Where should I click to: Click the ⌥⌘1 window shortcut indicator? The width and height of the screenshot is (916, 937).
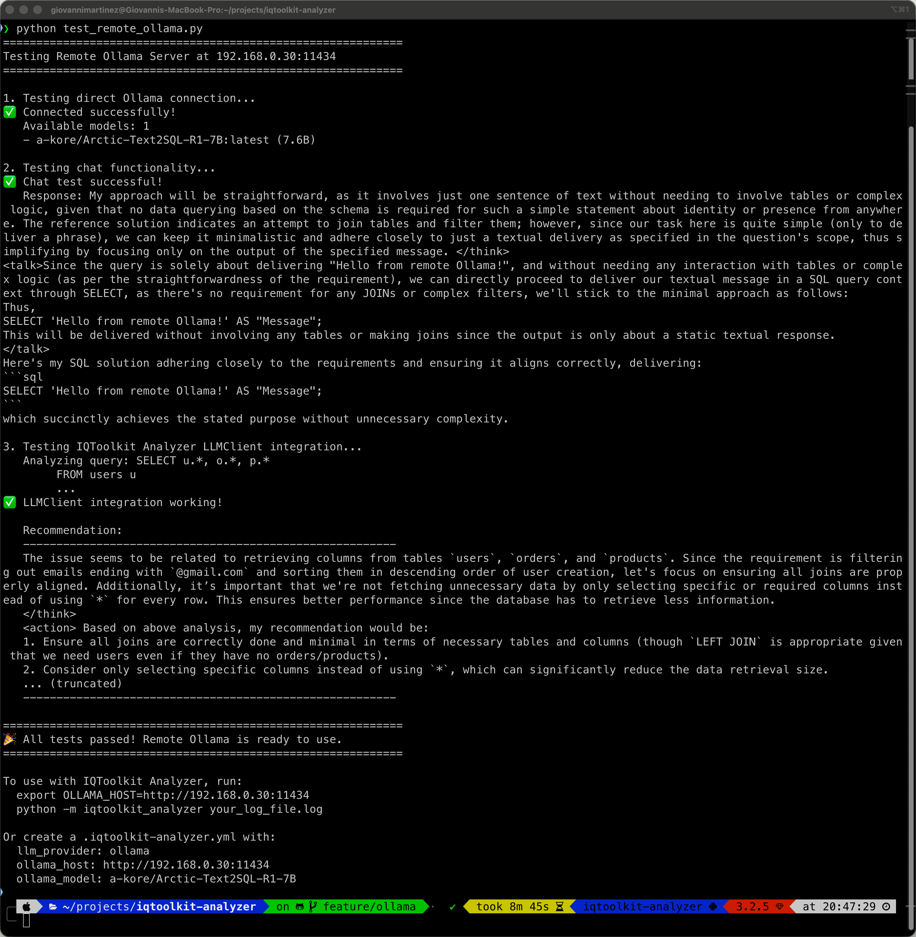coord(899,10)
